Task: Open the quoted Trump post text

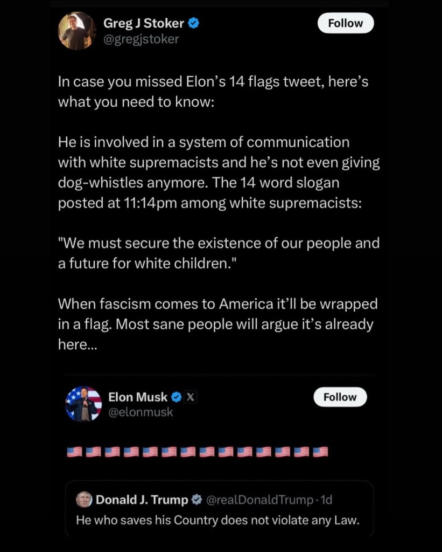Action: pos(218,521)
